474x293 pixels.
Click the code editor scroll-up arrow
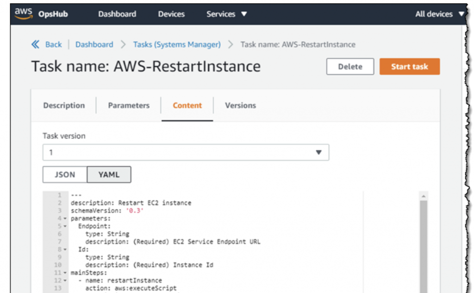(x=424, y=196)
